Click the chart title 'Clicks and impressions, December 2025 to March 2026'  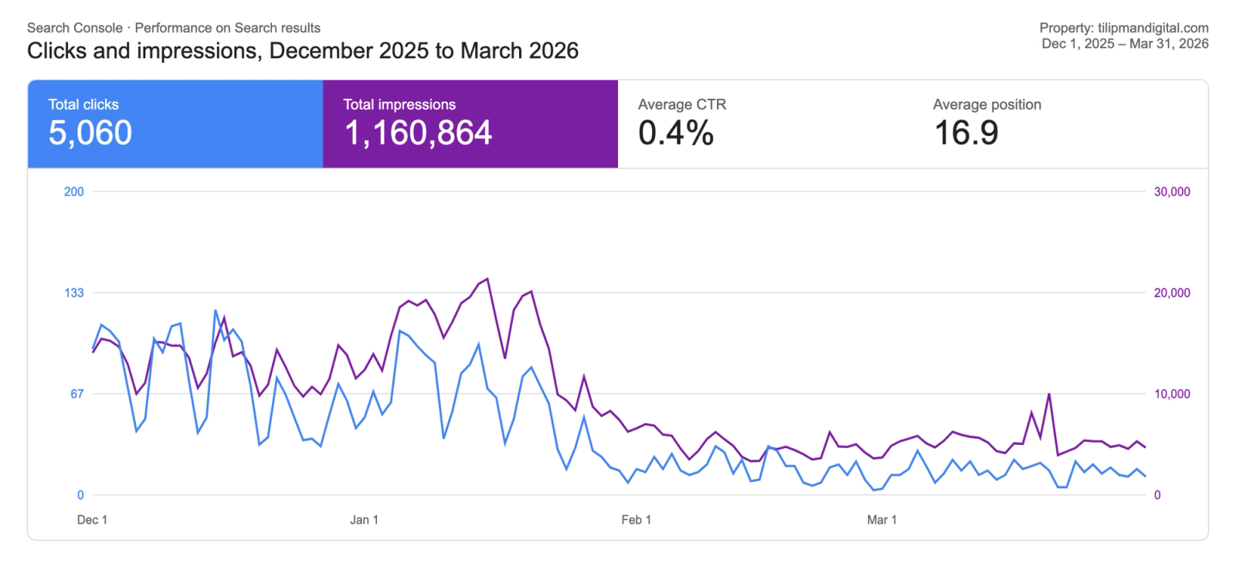[x=303, y=51]
